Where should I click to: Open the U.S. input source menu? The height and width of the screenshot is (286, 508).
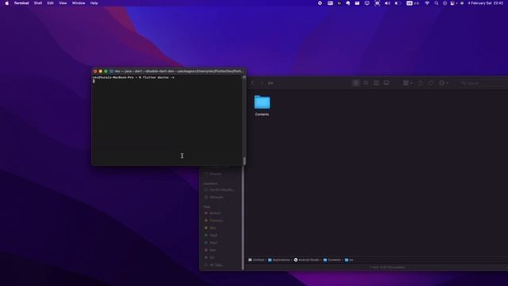coord(413,3)
